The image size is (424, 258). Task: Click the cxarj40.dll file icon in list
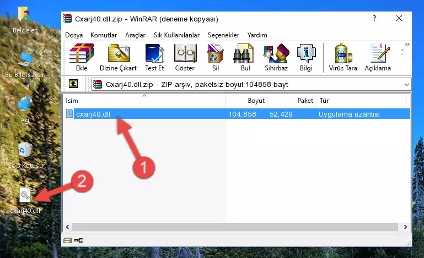(69, 114)
